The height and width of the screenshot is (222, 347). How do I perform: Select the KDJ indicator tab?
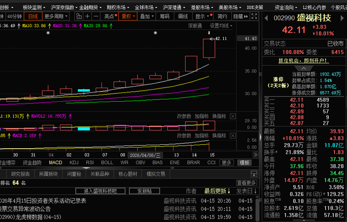click(74, 163)
